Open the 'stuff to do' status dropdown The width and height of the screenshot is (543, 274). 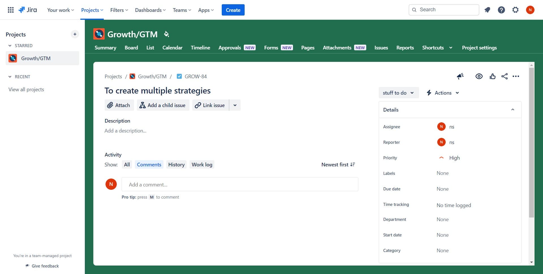pyautogui.click(x=398, y=92)
